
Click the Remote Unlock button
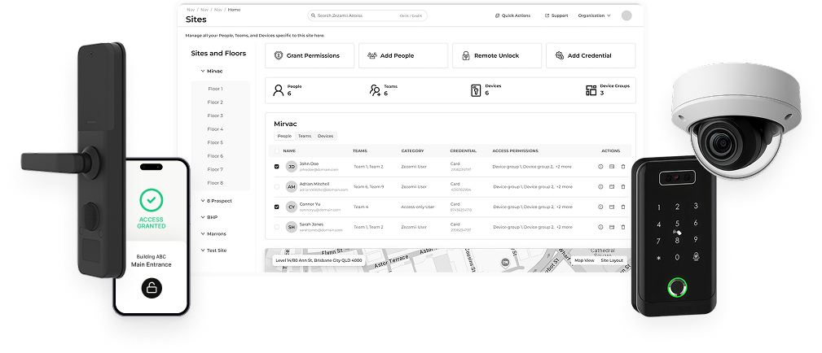(x=496, y=55)
